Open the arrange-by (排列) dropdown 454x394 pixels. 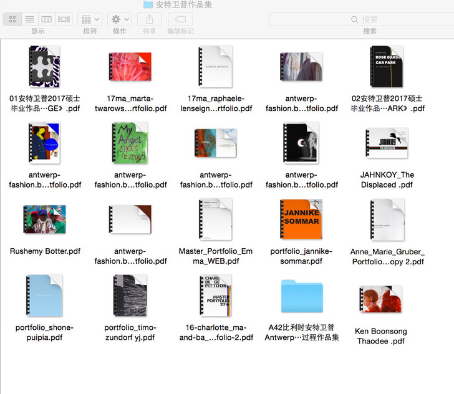90,19
